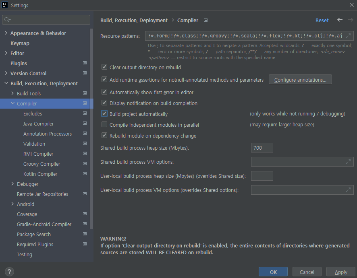Screen dimensions: 357x278
Task: Expand the Shared build process VM options field
Action: 348,162
